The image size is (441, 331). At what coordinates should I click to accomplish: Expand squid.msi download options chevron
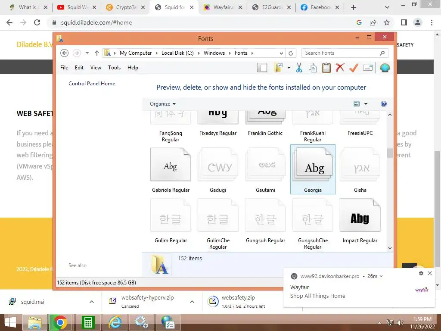[x=92, y=302]
